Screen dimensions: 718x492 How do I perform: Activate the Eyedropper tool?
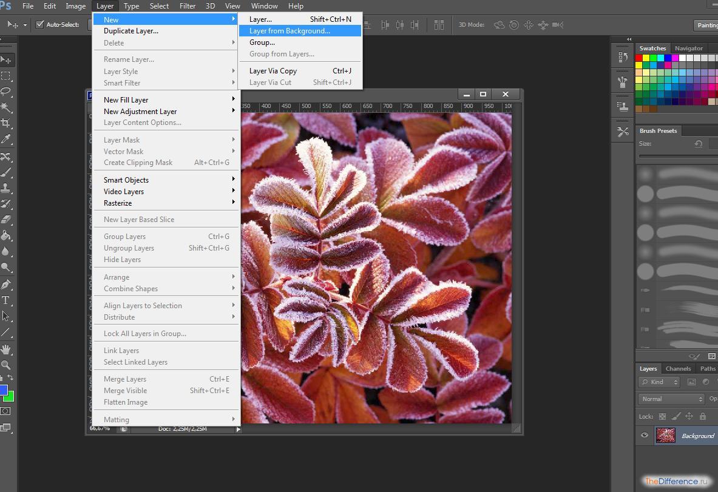click(x=6, y=140)
